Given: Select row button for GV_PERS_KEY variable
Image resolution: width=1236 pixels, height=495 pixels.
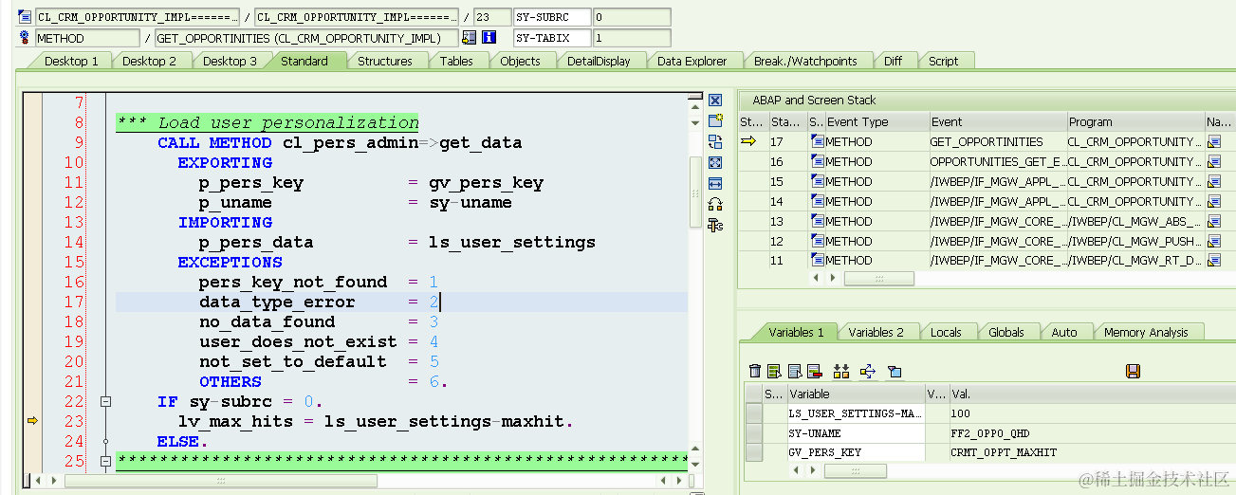Looking at the screenshot, I should 754,452.
